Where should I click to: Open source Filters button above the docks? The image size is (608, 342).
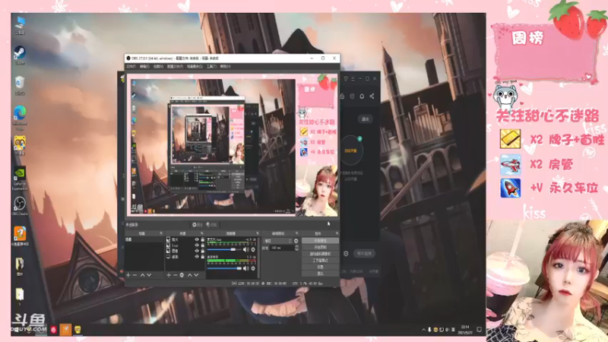point(212,225)
